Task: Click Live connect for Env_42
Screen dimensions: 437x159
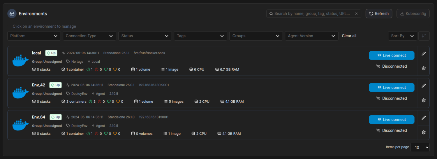Action: click(x=391, y=88)
